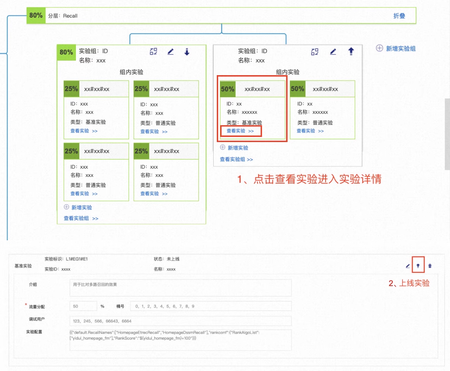This screenshot has height=371, width=450.
Task: Click 新增实验 link in right group
Action: point(238,148)
